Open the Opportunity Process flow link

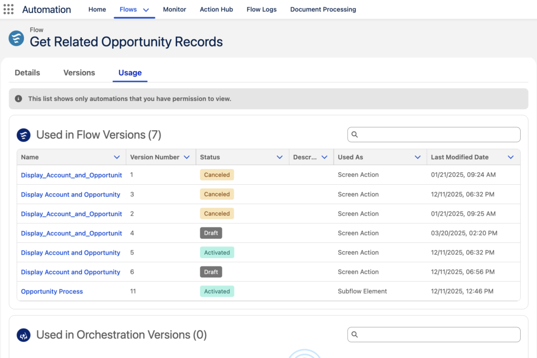[52, 292]
